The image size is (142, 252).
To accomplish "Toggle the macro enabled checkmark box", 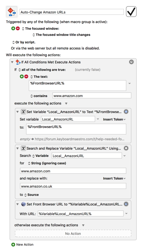I will click(x=131, y=11).
